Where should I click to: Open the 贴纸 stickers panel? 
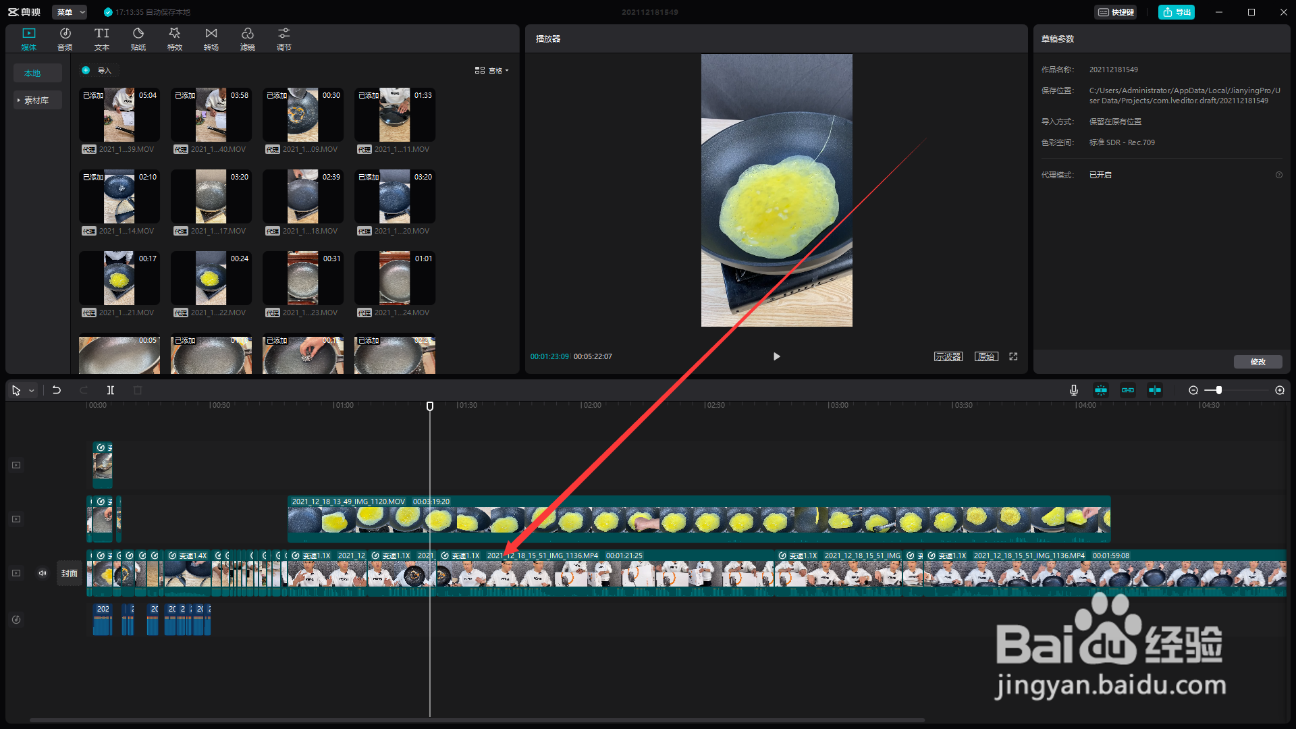tap(138, 38)
